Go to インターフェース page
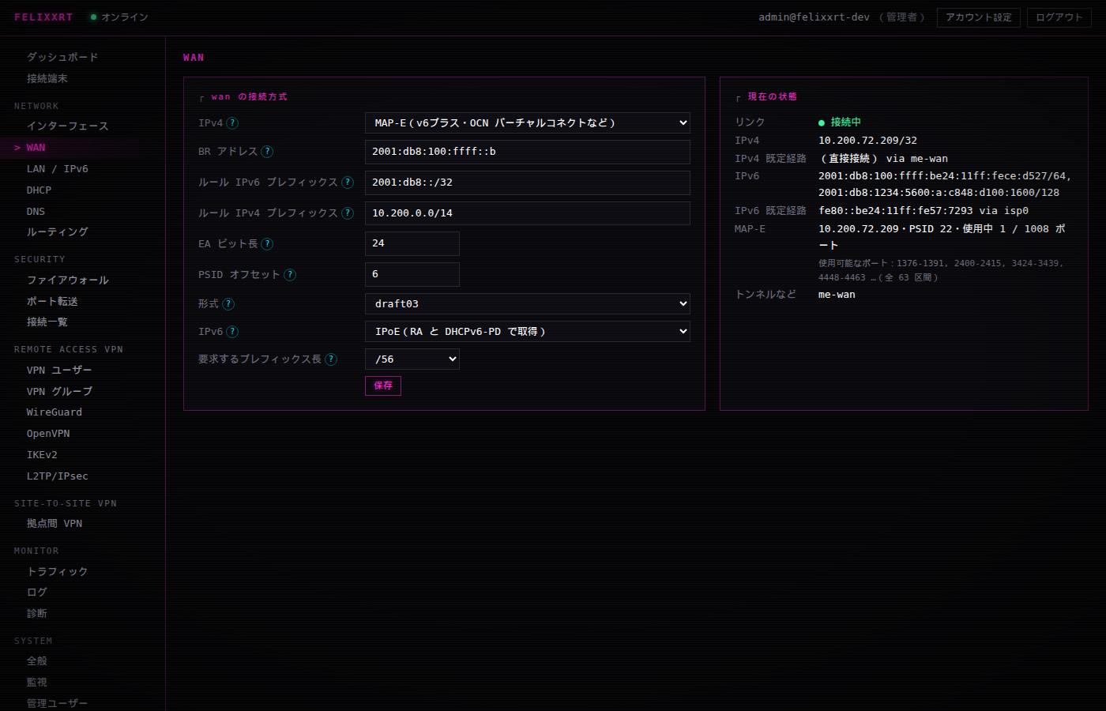This screenshot has width=1106, height=711. coord(67,126)
